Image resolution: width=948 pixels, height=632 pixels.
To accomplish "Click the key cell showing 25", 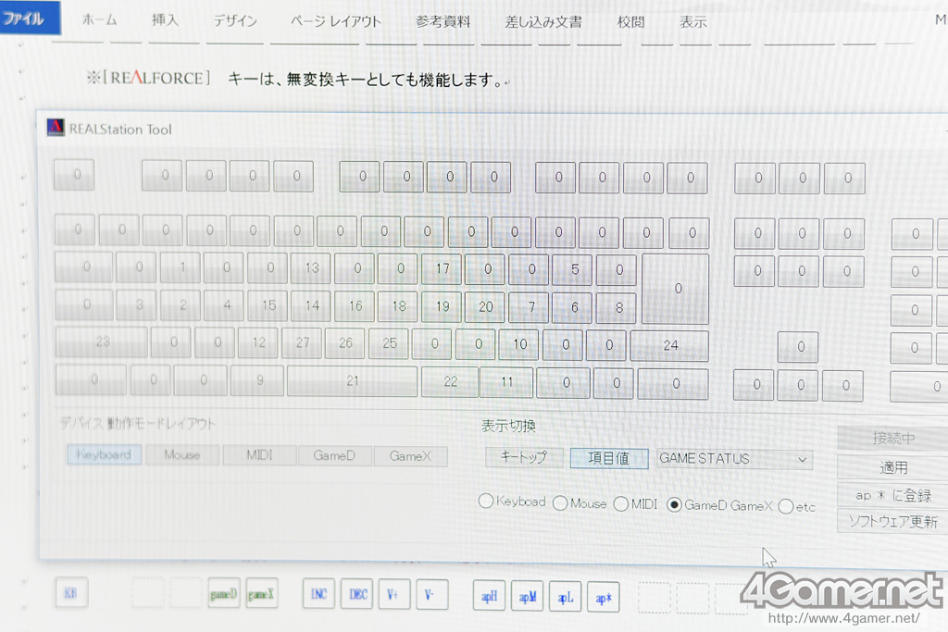I will pos(389,344).
